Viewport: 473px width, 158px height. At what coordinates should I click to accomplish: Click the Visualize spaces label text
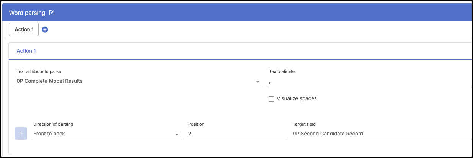297,98
